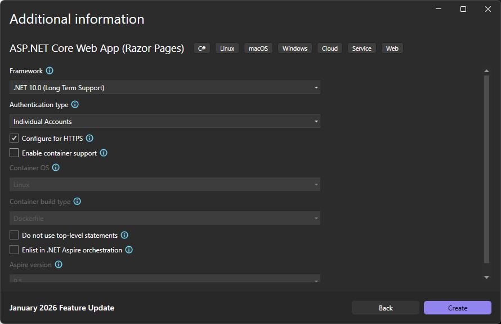The height and width of the screenshot is (324, 501).
Task: Click info icon beside Enable container support
Action: (104, 153)
